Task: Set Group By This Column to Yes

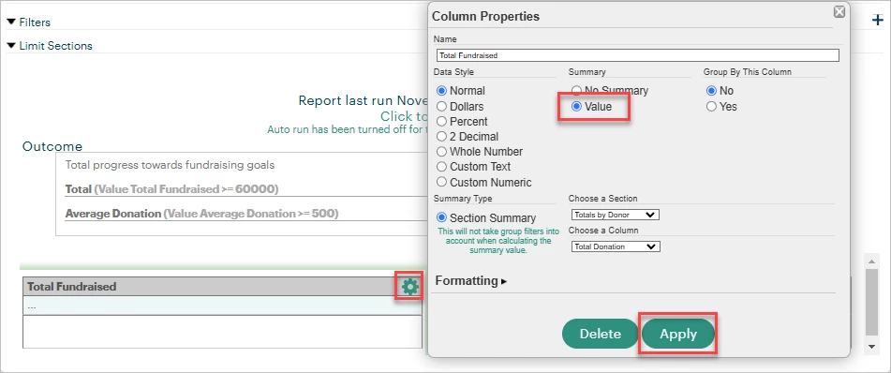Action: click(x=711, y=106)
